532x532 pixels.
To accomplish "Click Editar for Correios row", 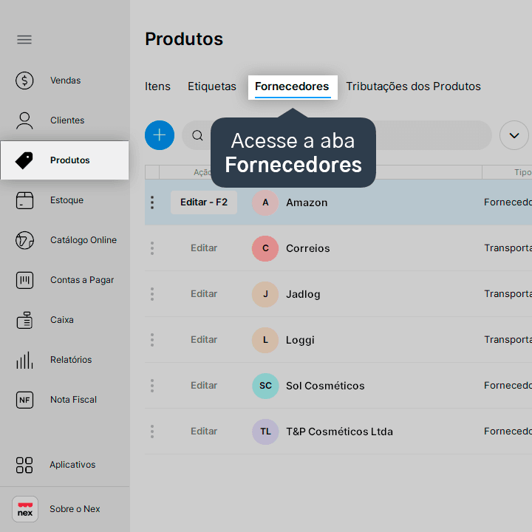I will [x=204, y=248].
